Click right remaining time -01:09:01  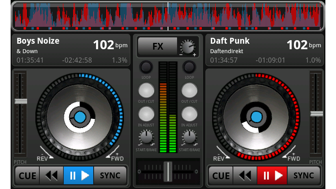(x=270, y=60)
